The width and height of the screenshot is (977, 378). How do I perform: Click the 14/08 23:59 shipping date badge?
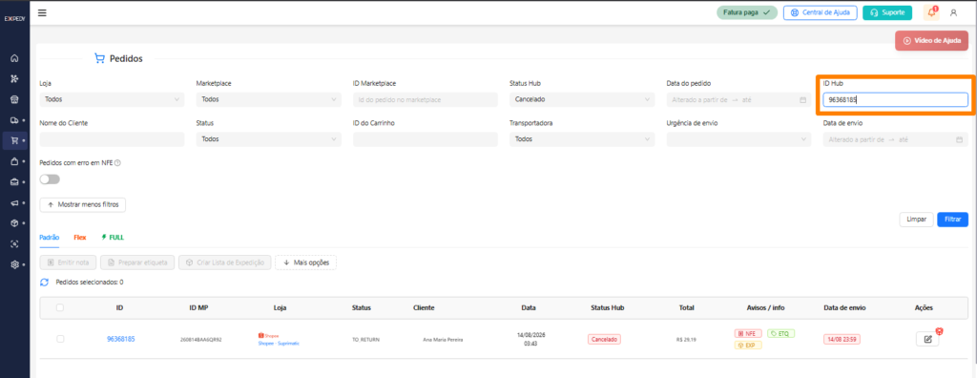pos(842,339)
